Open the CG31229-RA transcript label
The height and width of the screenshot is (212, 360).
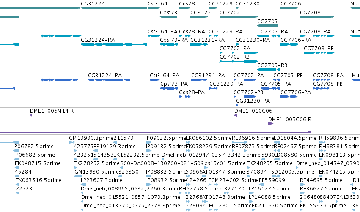click(x=226, y=31)
